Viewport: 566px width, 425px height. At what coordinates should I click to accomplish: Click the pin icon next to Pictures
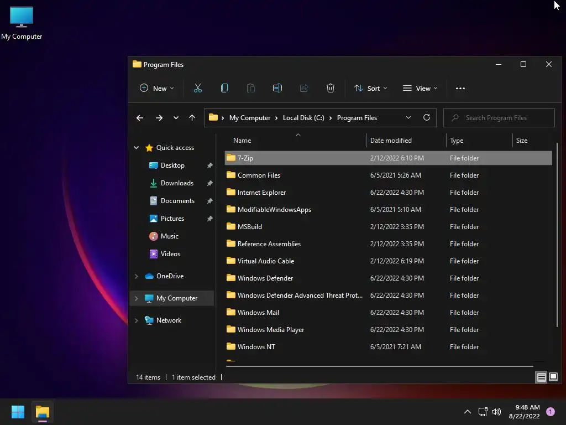click(209, 219)
